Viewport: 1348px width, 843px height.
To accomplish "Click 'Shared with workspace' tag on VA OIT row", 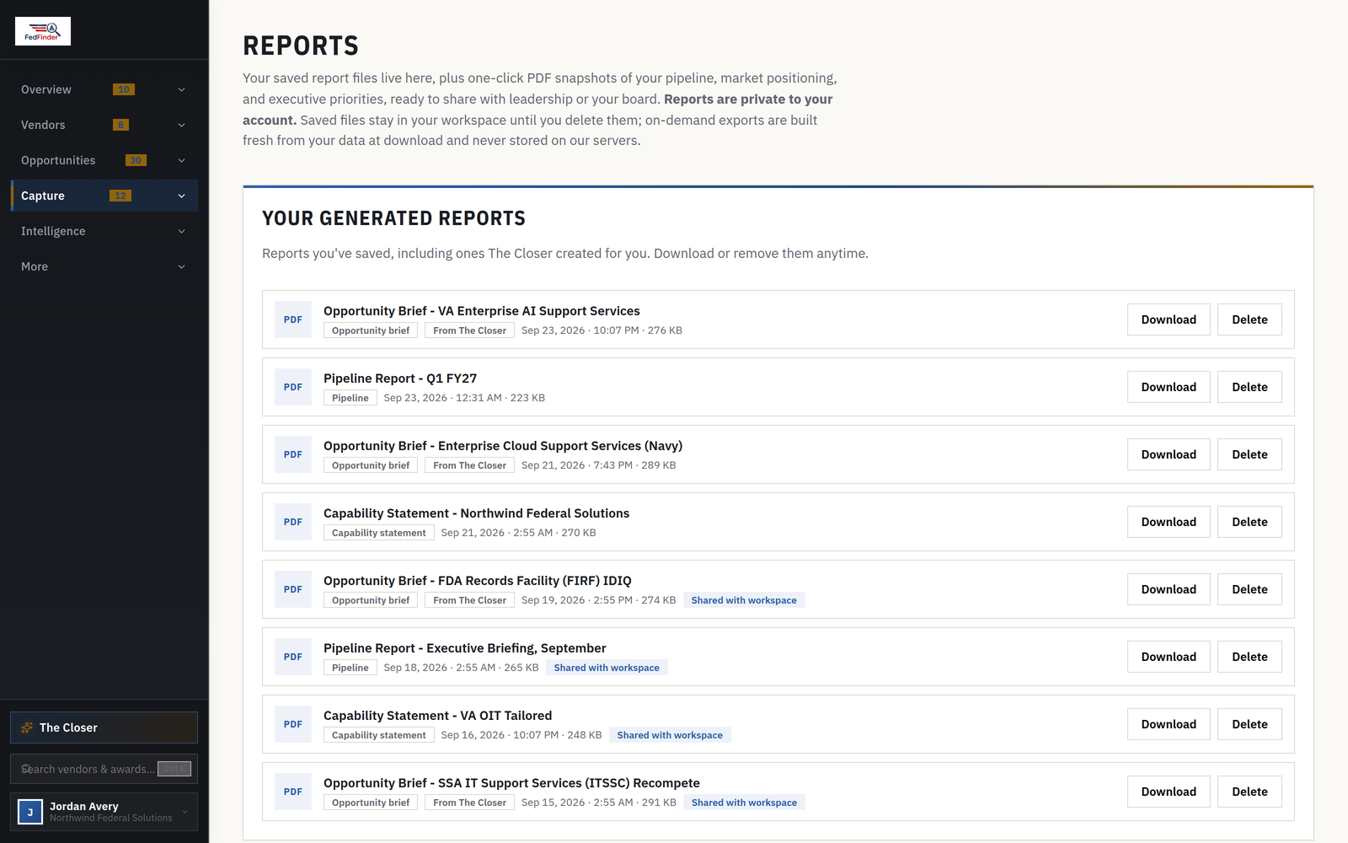I will pos(670,735).
